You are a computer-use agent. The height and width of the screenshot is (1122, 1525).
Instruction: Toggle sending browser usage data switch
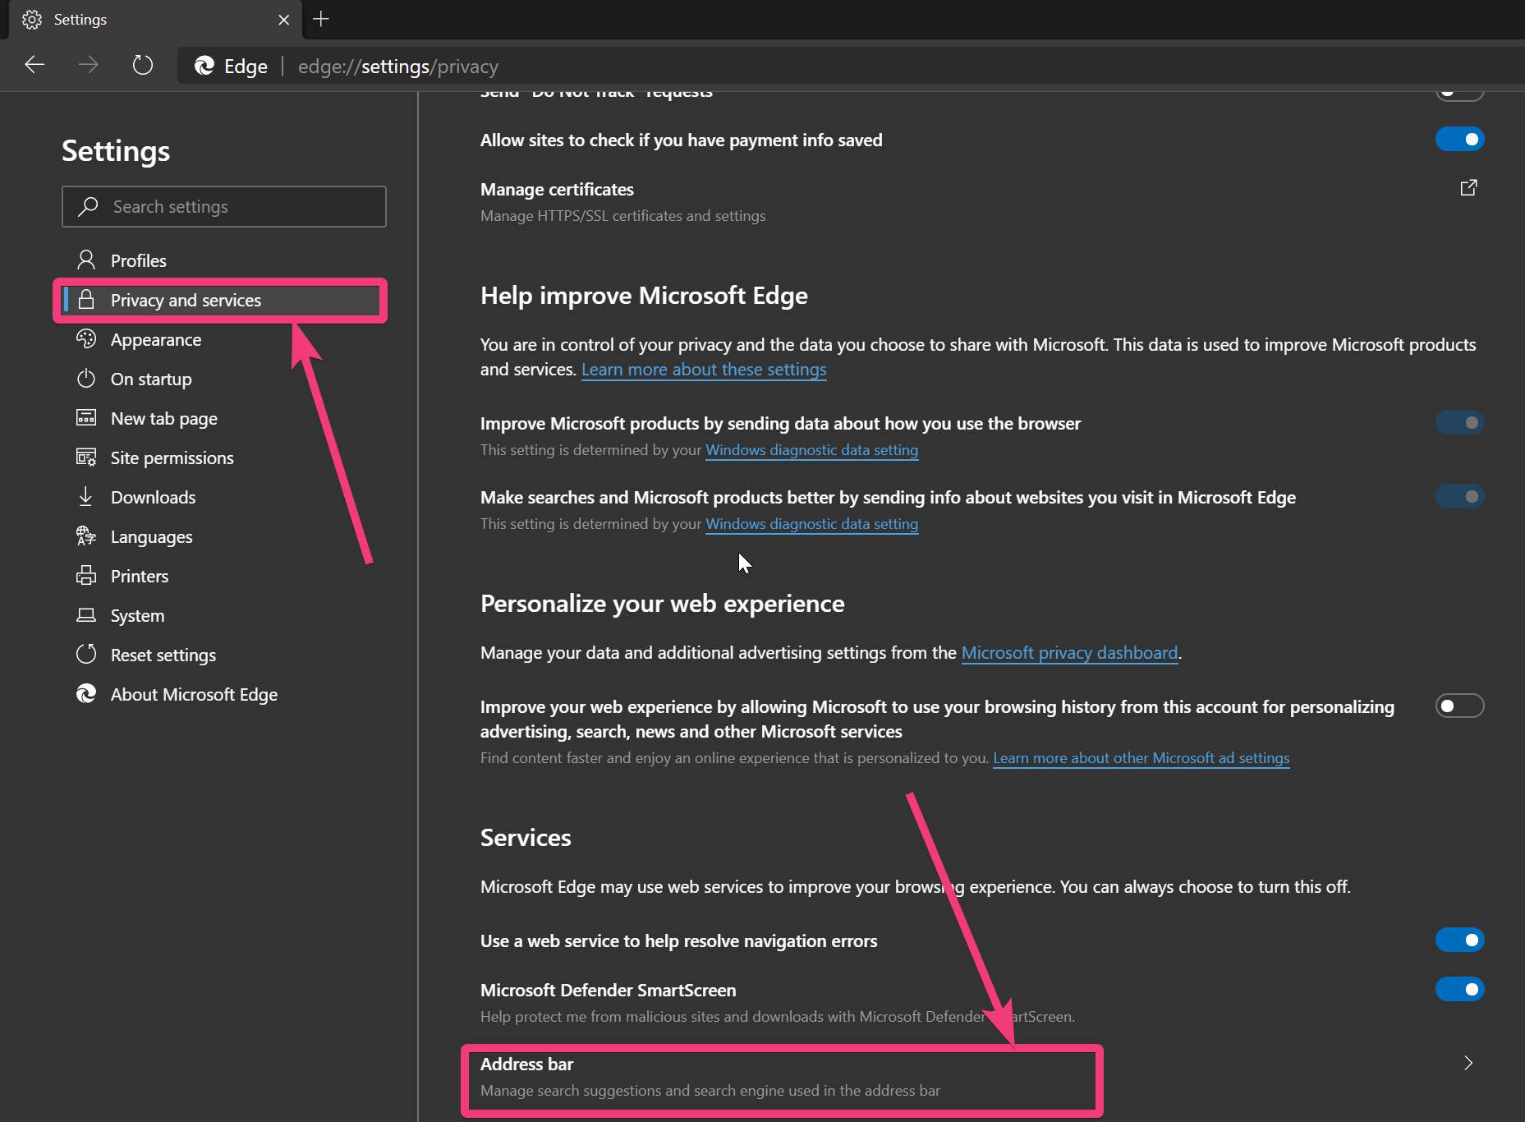(1459, 423)
